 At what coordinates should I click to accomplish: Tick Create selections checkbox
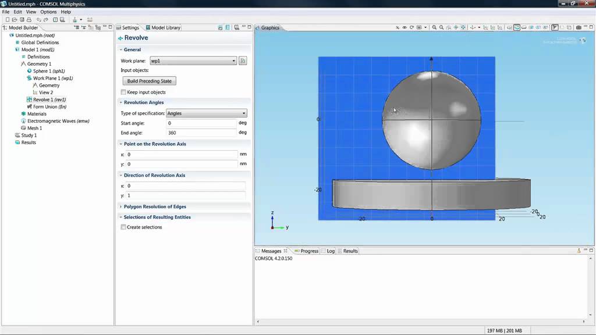coord(123,227)
